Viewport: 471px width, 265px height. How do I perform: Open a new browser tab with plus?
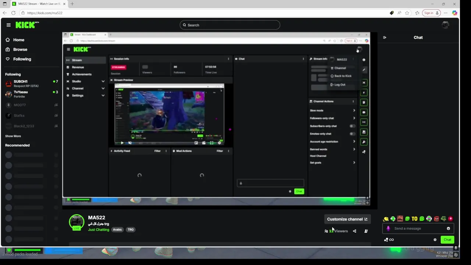(72, 4)
